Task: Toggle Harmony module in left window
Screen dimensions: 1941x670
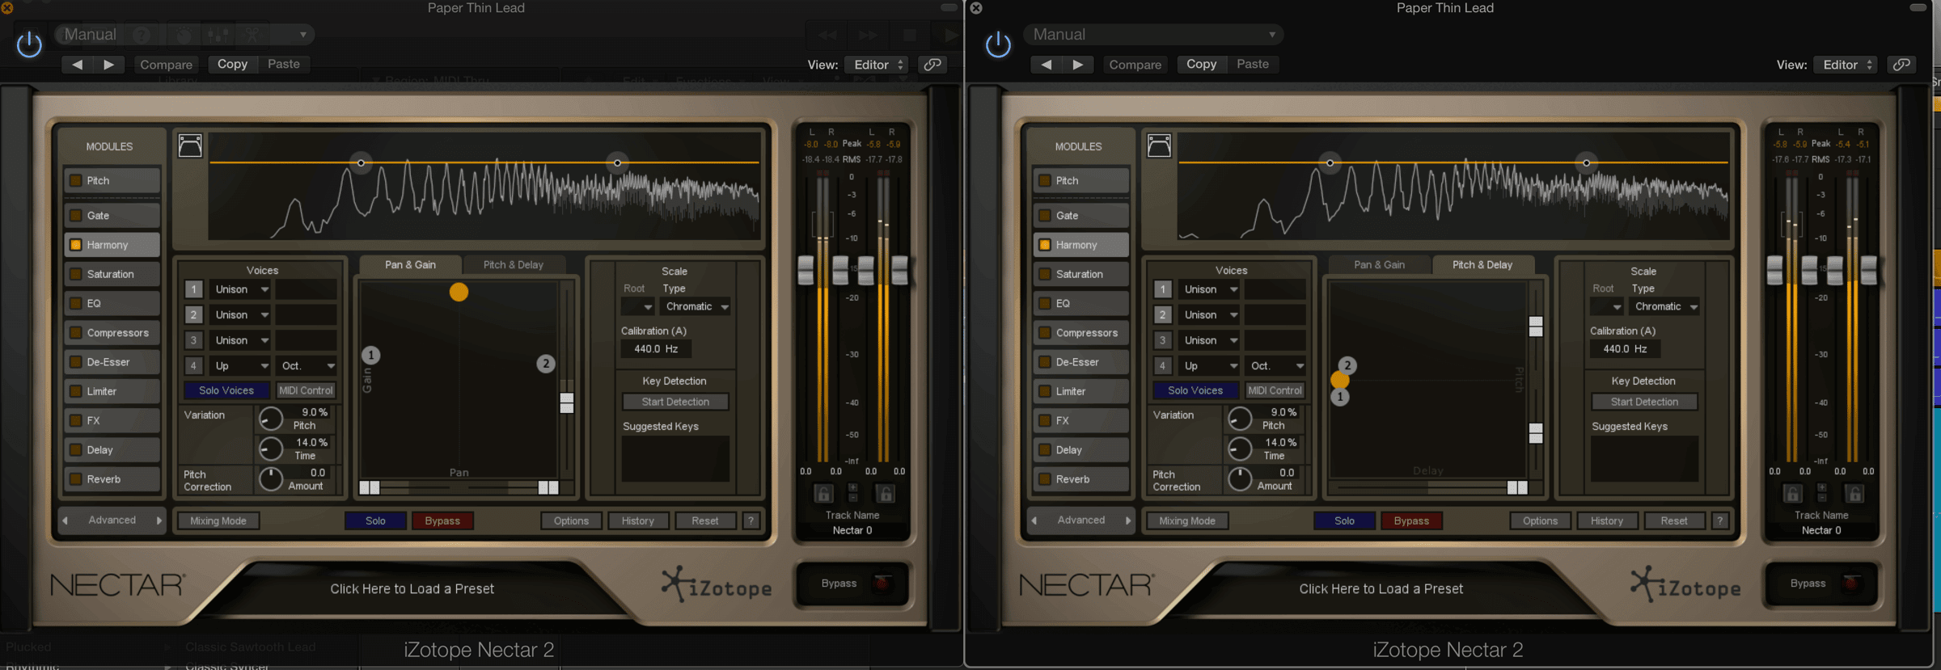Action: click(x=75, y=245)
